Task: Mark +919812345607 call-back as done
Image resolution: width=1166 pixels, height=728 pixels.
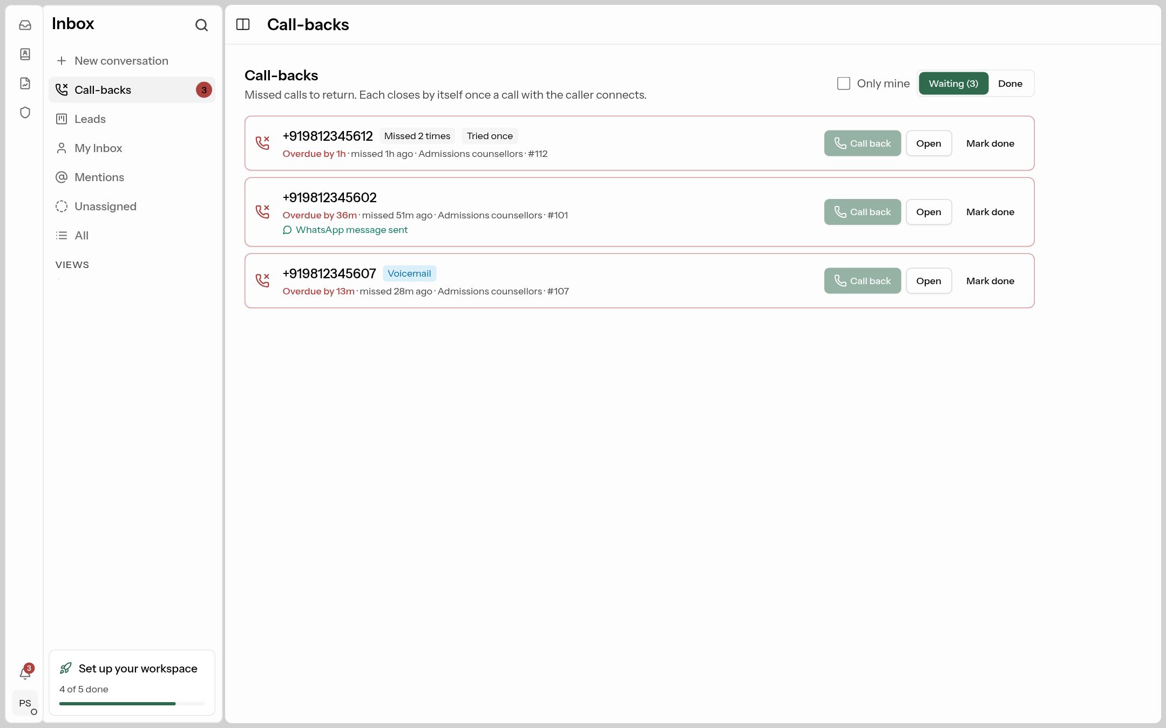Action: [990, 280]
